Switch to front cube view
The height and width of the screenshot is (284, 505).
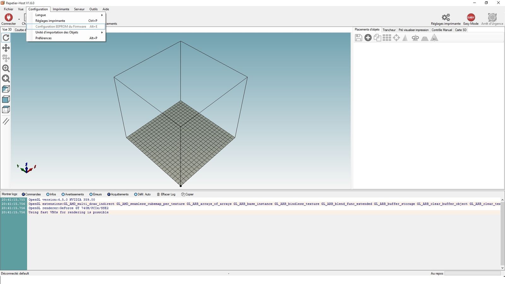[6, 99]
